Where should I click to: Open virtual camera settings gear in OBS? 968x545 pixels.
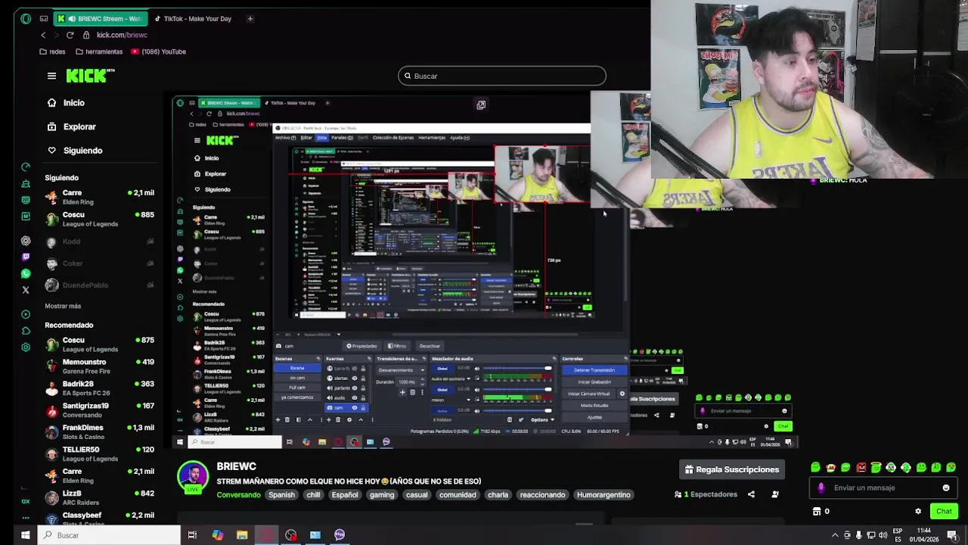[622, 394]
